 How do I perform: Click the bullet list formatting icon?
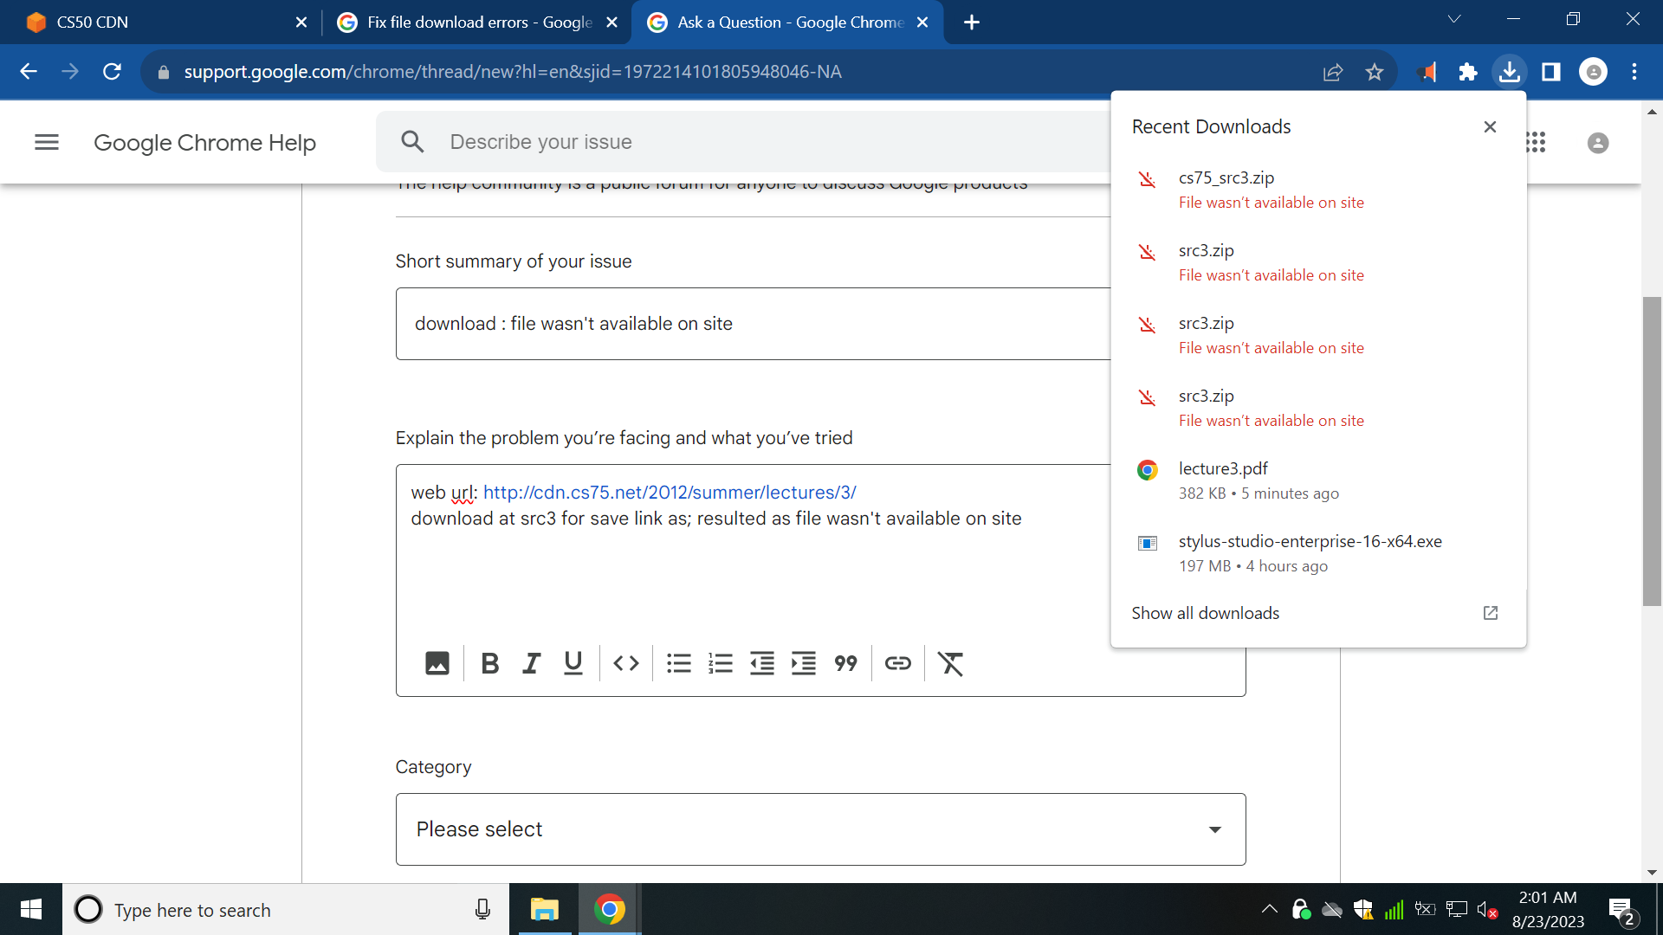pyautogui.click(x=678, y=663)
